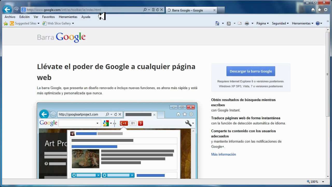Click the Barra Google logo
Image resolution: width=332 pixels, height=187 pixels.
[61, 37]
